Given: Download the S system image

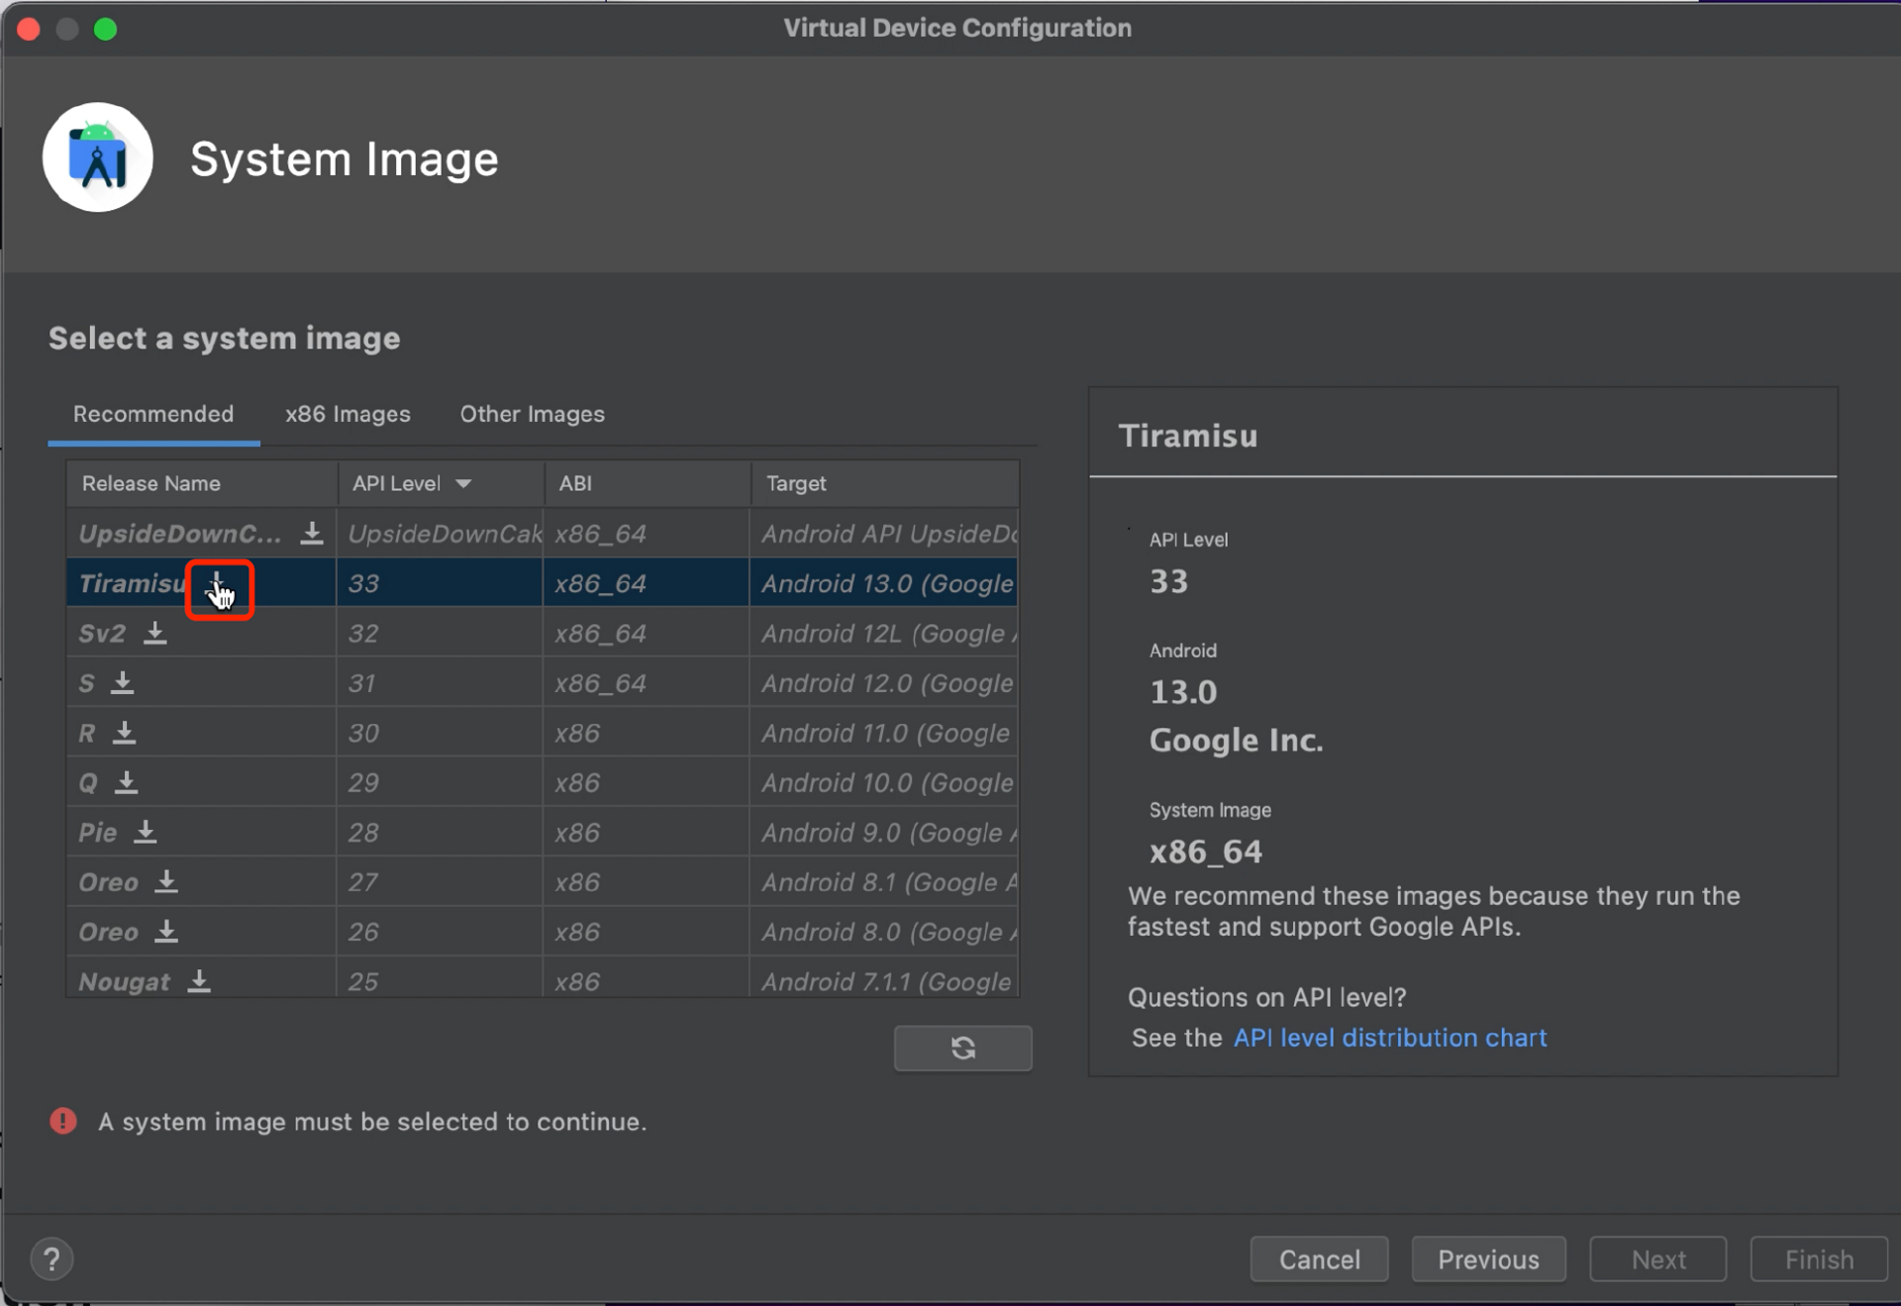Looking at the screenshot, I should coord(123,683).
